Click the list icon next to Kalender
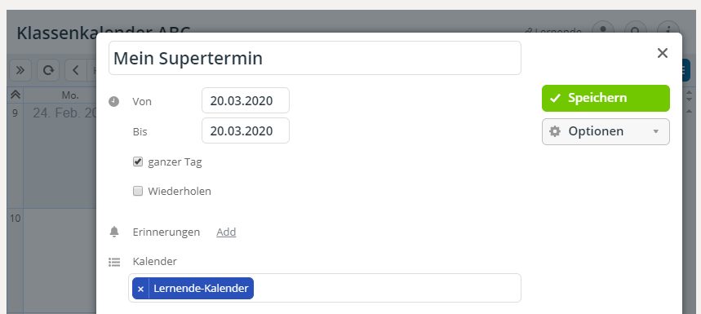 click(x=114, y=262)
